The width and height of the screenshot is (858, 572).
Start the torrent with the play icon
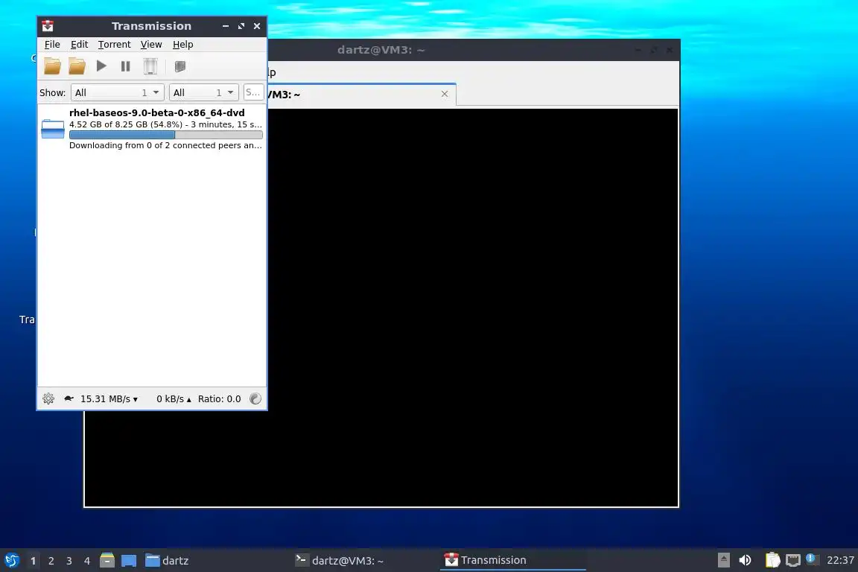tap(101, 66)
